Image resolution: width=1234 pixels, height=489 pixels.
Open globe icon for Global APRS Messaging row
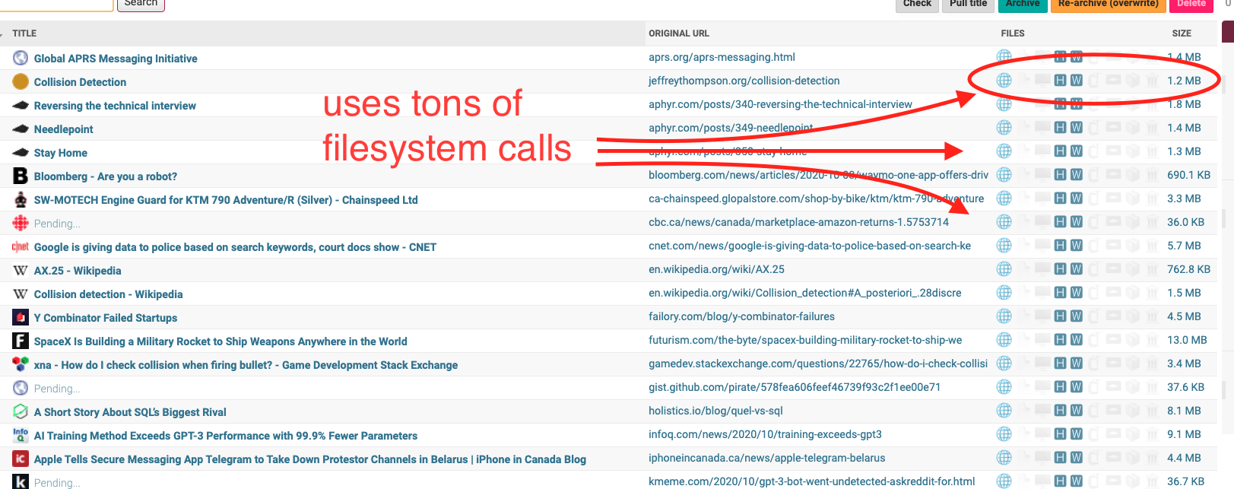(x=1004, y=57)
